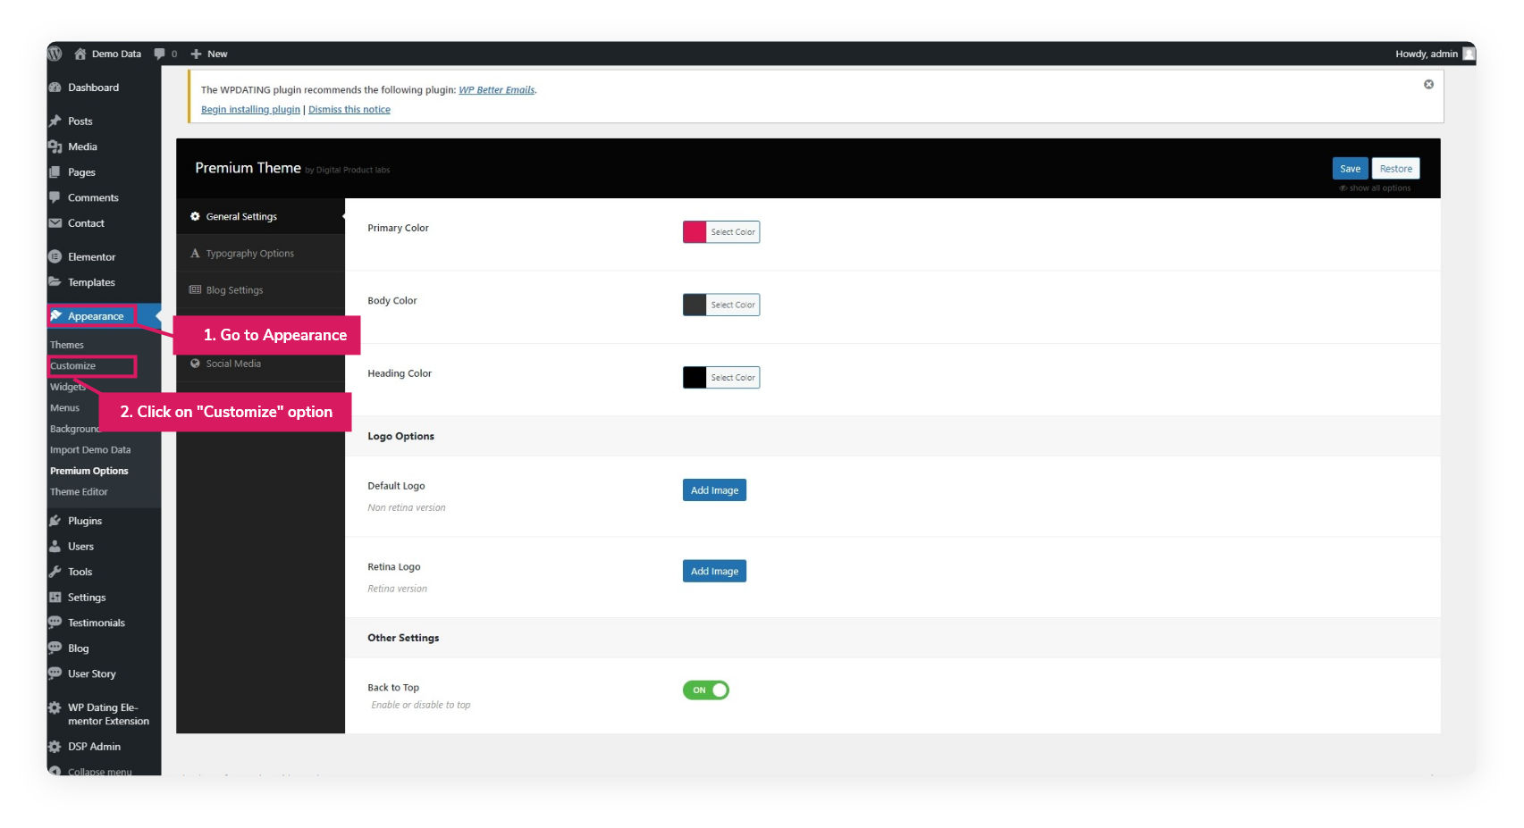
Task: Open the Menus submenu item
Action: [65, 408]
